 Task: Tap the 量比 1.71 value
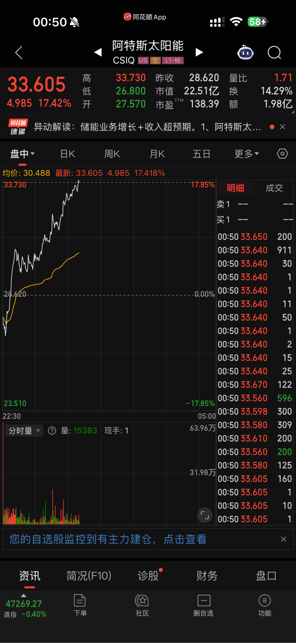click(x=283, y=78)
